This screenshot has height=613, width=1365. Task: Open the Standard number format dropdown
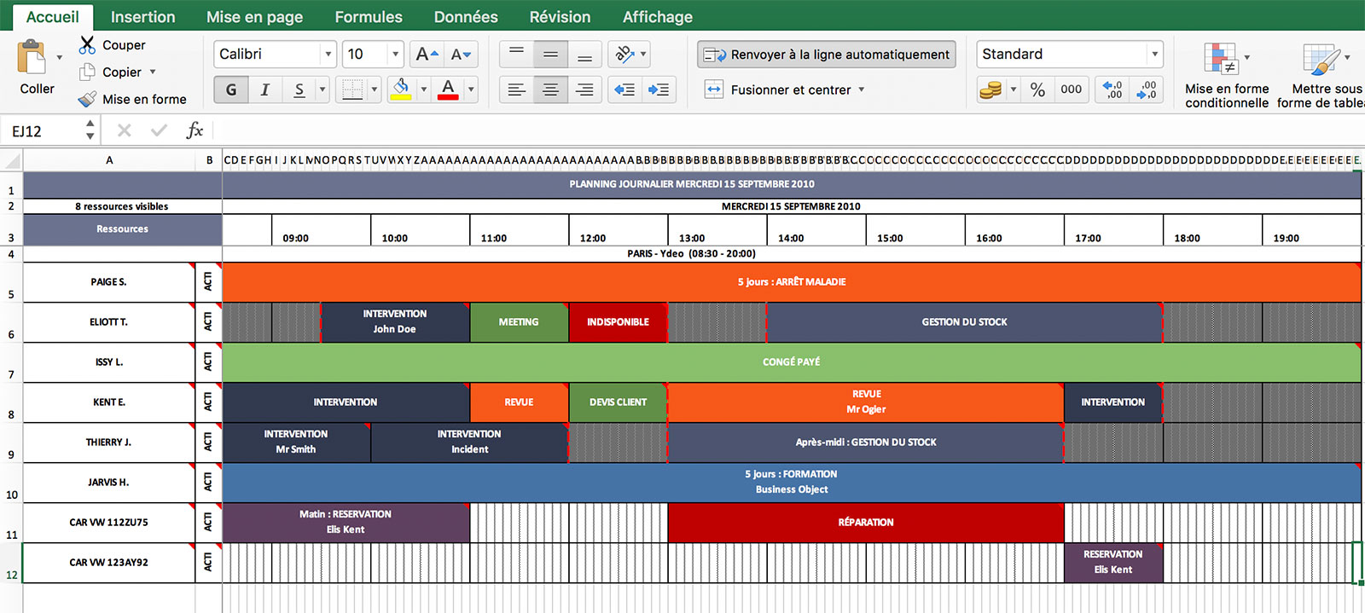(x=1154, y=55)
